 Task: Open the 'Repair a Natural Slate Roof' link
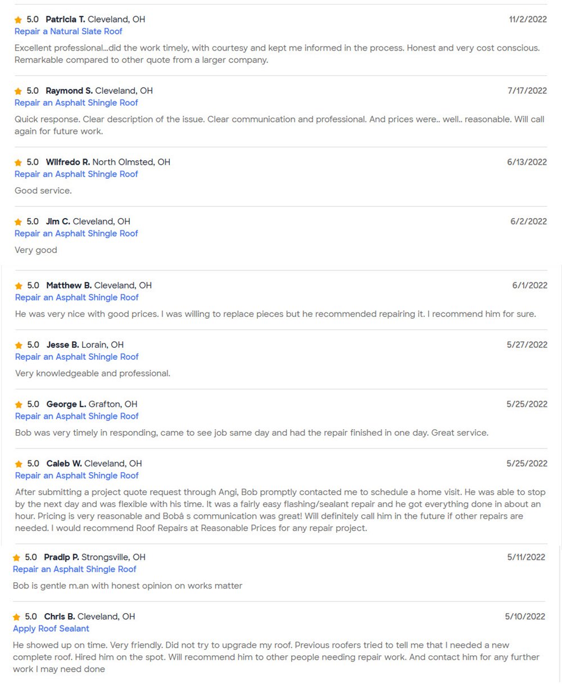pyautogui.click(x=68, y=31)
